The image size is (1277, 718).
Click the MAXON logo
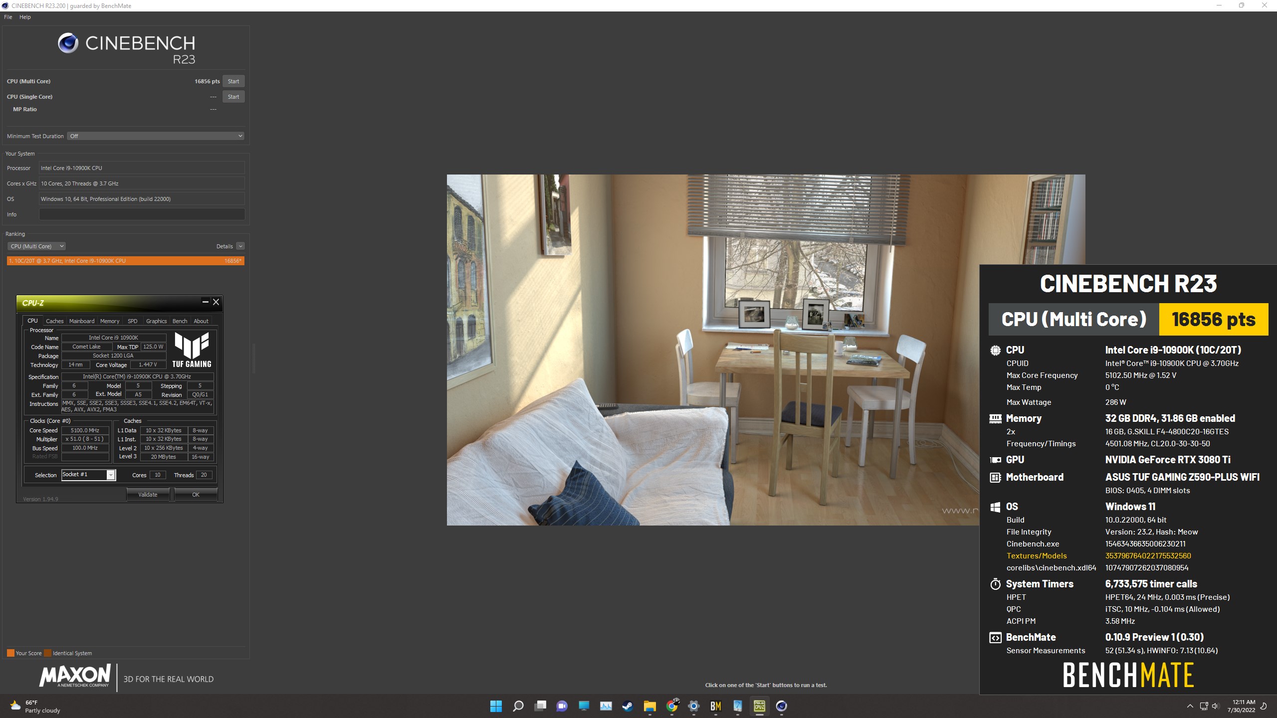(x=75, y=677)
